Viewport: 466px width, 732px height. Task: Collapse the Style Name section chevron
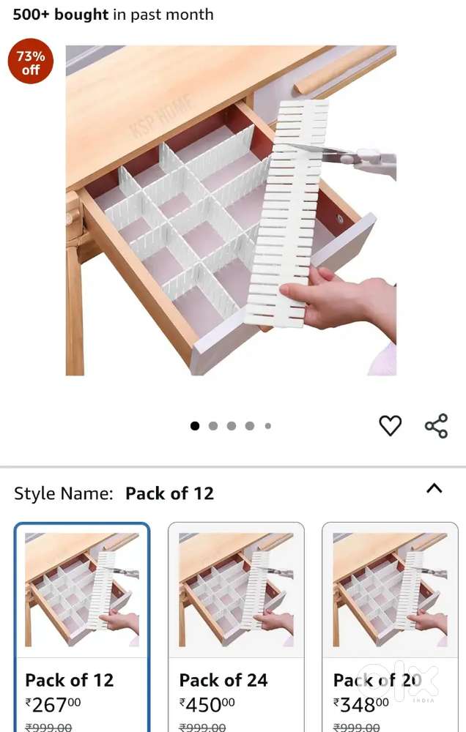[x=434, y=489]
